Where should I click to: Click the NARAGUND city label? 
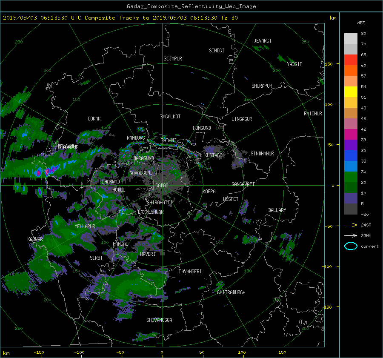click(x=143, y=158)
